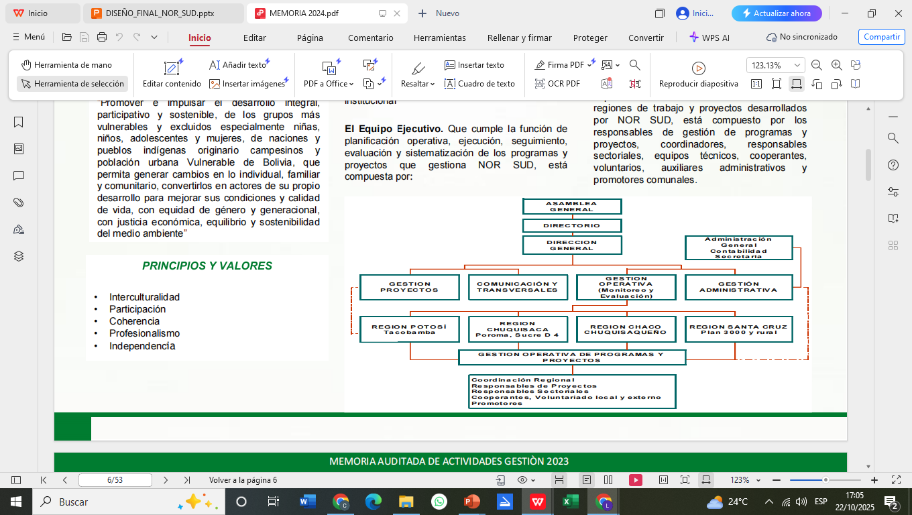
Task: Click the Compartir button
Action: point(880,37)
